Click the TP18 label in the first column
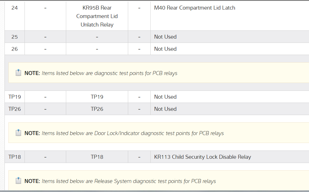309x192 pixels. pos(15,157)
